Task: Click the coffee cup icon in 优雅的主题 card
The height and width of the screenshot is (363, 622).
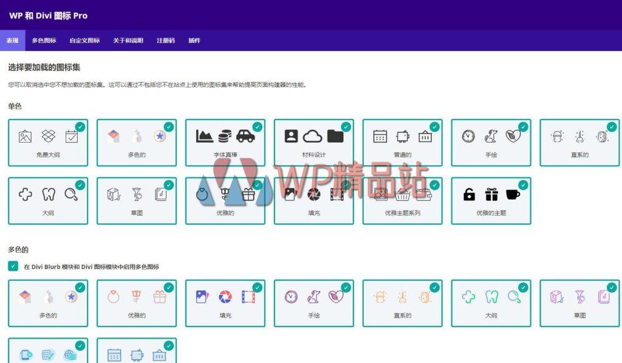Action: pyautogui.click(x=514, y=194)
